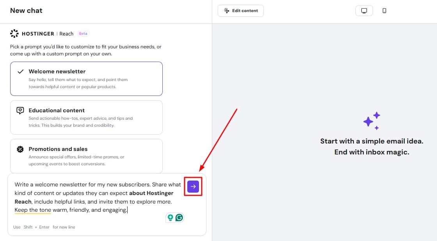Open the green Grammarly icon in prompt box
The width and height of the screenshot is (437, 241).
(179, 218)
